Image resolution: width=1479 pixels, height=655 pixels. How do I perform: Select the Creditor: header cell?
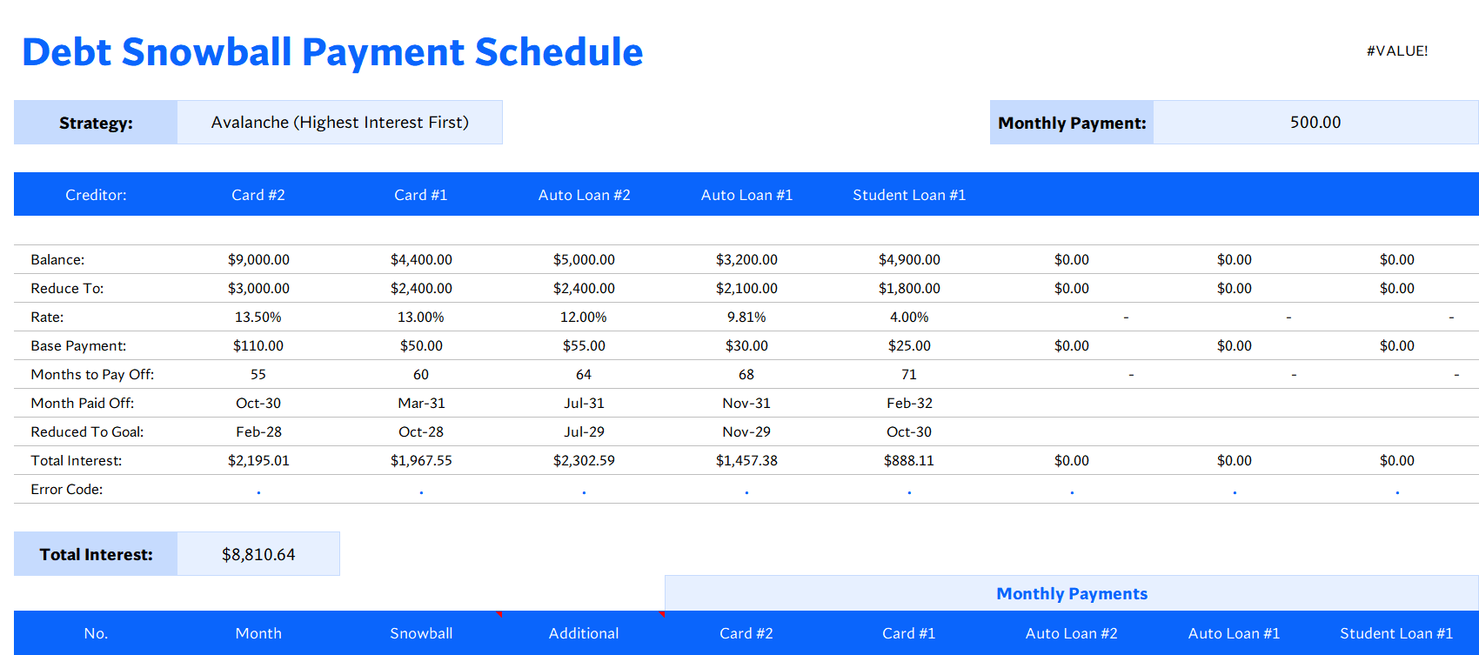(96, 195)
